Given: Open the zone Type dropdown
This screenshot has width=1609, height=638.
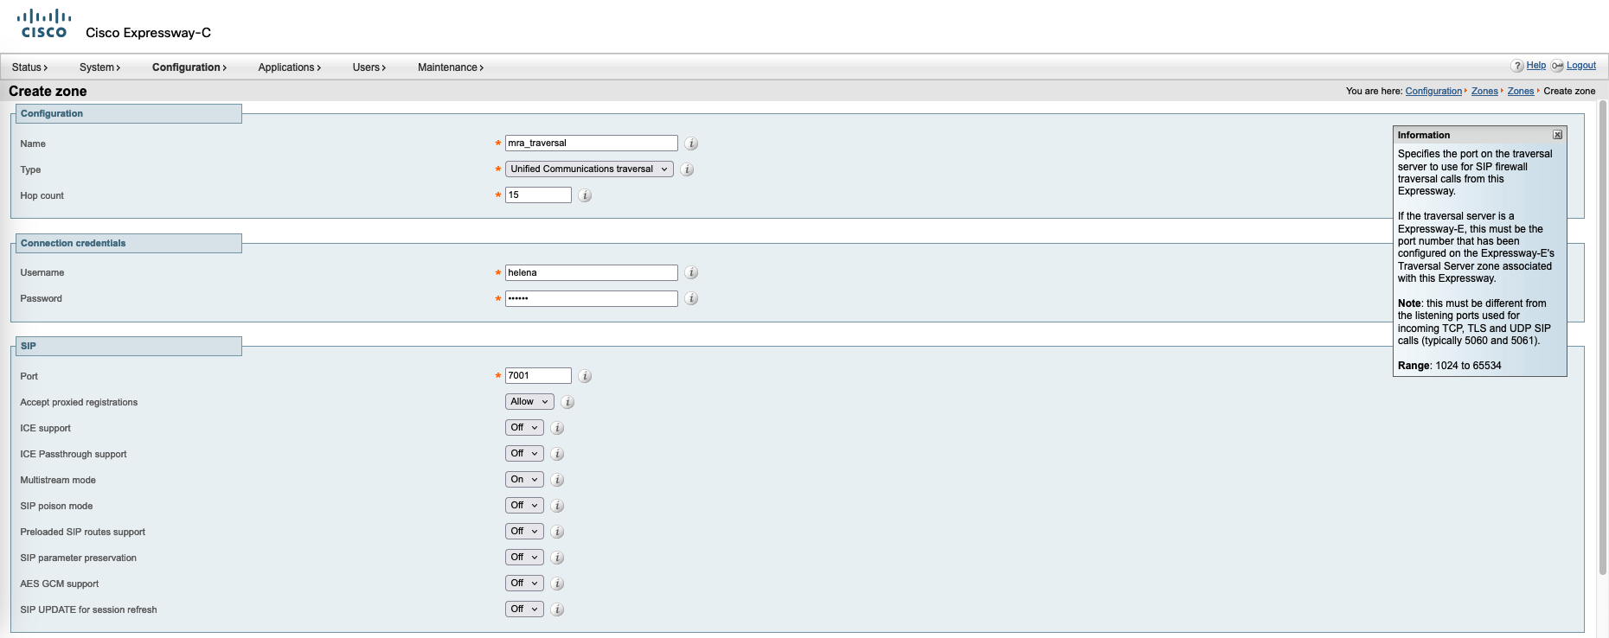Looking at the screenshot, I should 588,169.
